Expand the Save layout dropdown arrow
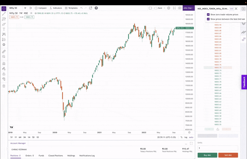Screen dimensions: 247x159 point(164,8)
